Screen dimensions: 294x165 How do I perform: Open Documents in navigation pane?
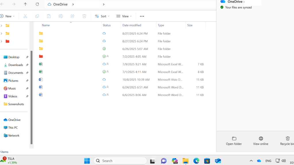16,73
